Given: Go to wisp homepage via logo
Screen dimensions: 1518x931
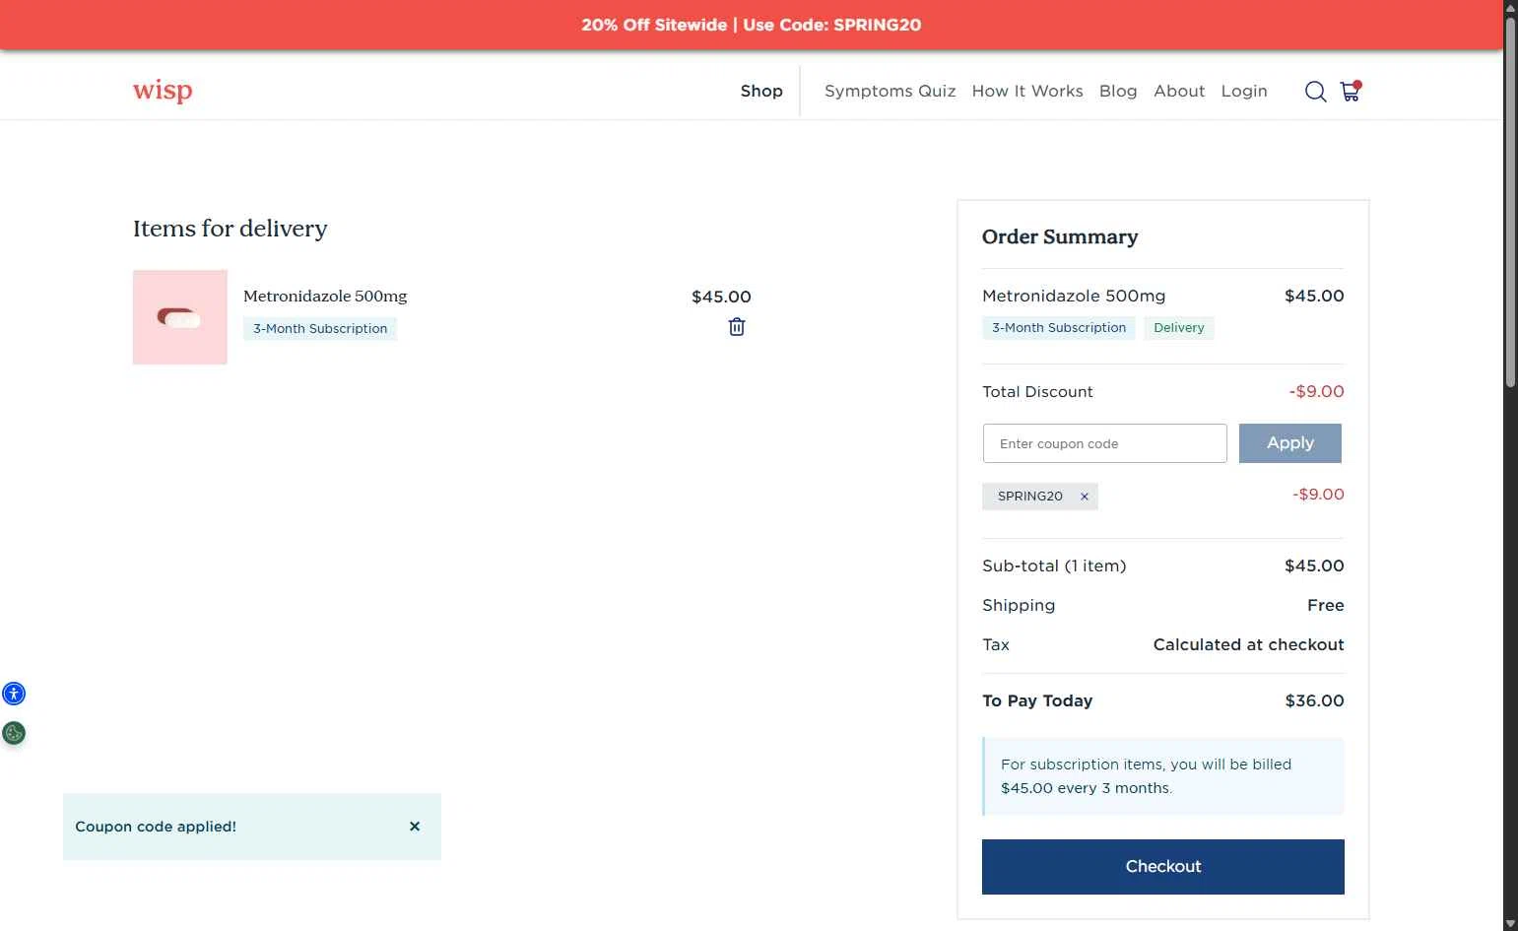Looking at the screenshot, I should 163,91.
